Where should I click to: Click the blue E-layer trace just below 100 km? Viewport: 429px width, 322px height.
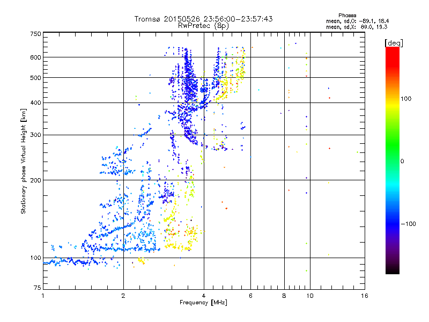tap(71, 262)
